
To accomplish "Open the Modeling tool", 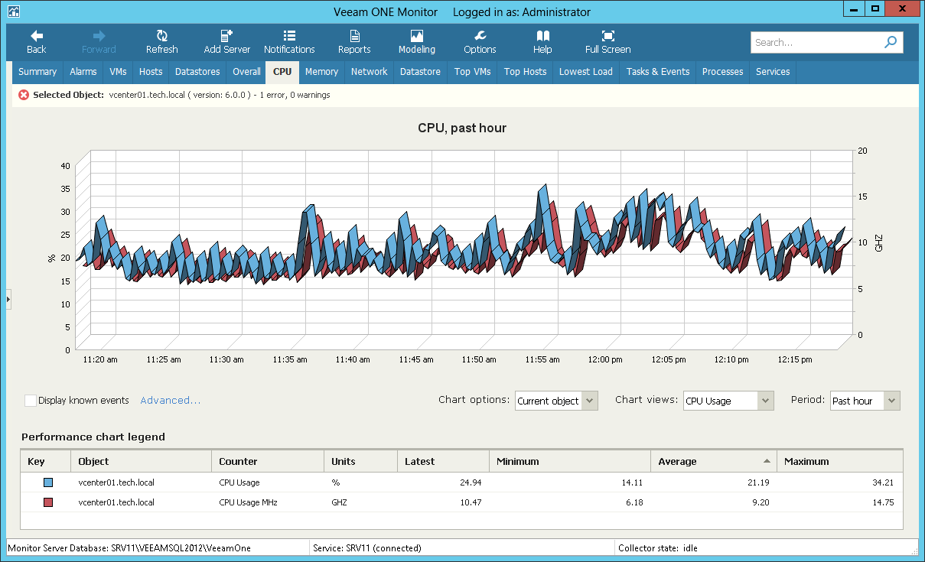I will point(417,42).
